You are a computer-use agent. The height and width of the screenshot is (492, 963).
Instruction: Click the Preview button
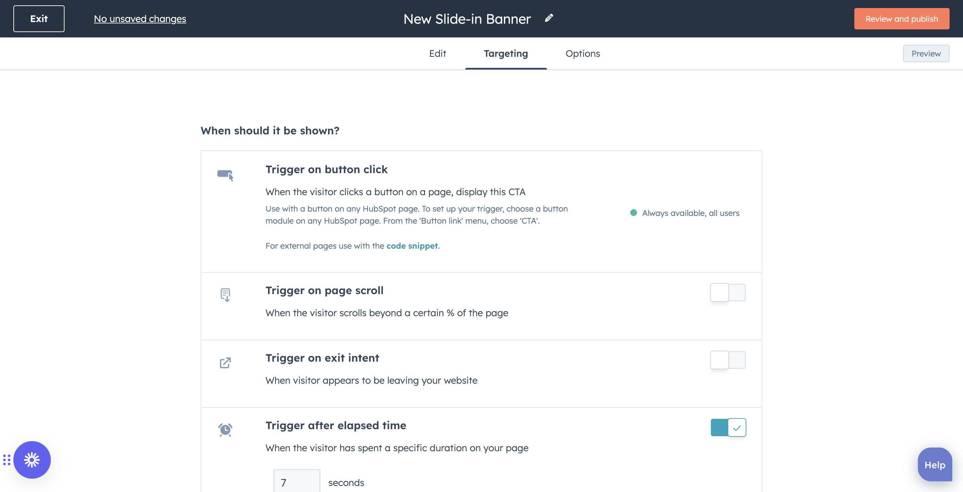pos(926,53)
